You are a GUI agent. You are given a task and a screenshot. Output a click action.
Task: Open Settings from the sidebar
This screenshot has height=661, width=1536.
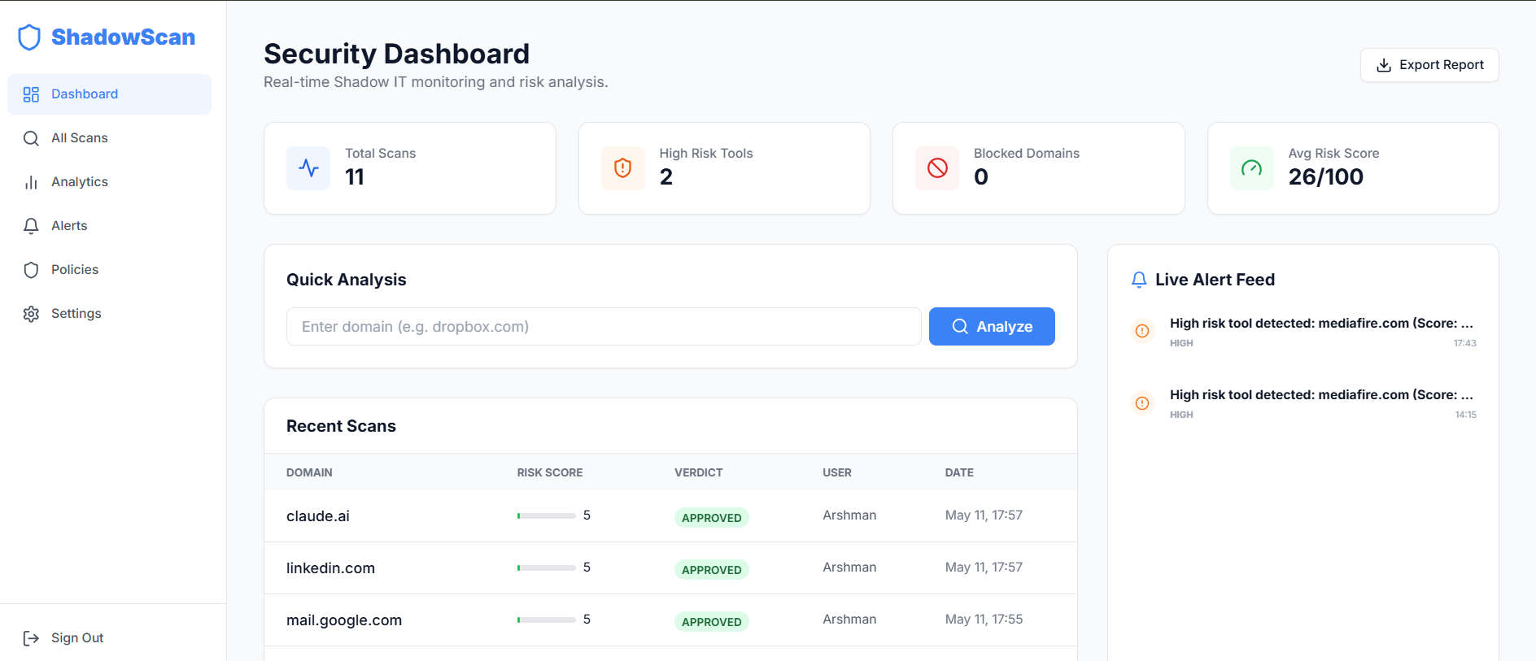(x=109, y=314)
